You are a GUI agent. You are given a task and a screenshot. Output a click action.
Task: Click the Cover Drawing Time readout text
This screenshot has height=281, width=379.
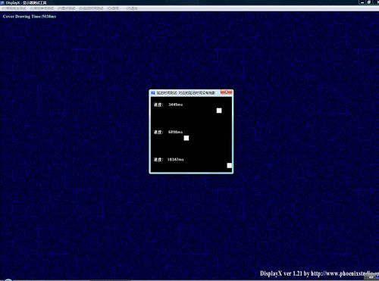[x=30, y=17]
